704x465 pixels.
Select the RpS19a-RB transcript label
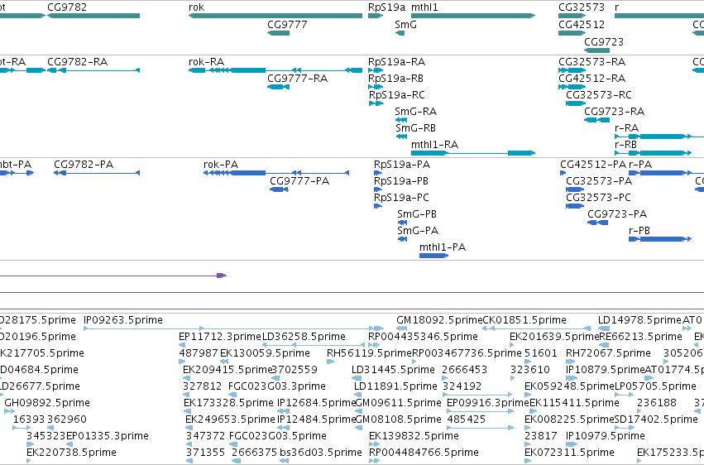click(395, 78)
